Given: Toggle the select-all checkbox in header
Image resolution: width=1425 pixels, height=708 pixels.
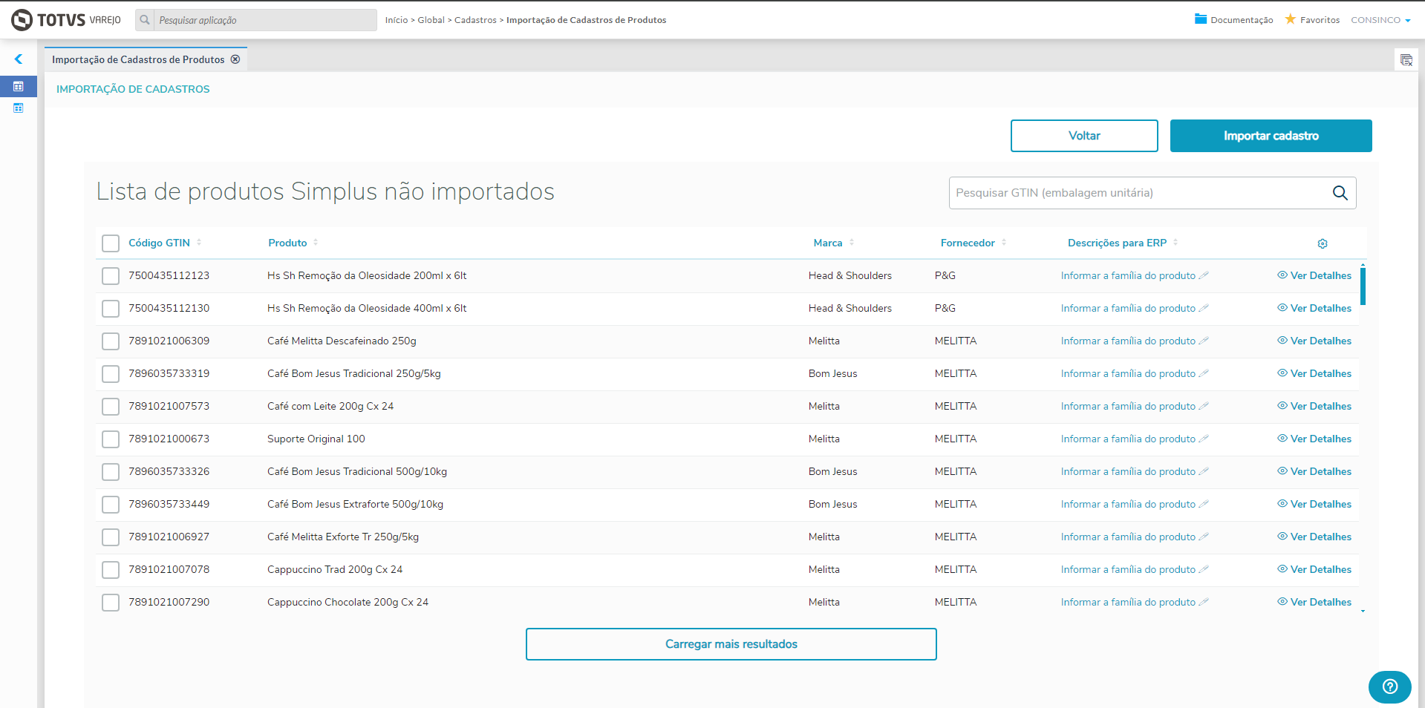Looking at the screenshot, I should coord(111,243).
